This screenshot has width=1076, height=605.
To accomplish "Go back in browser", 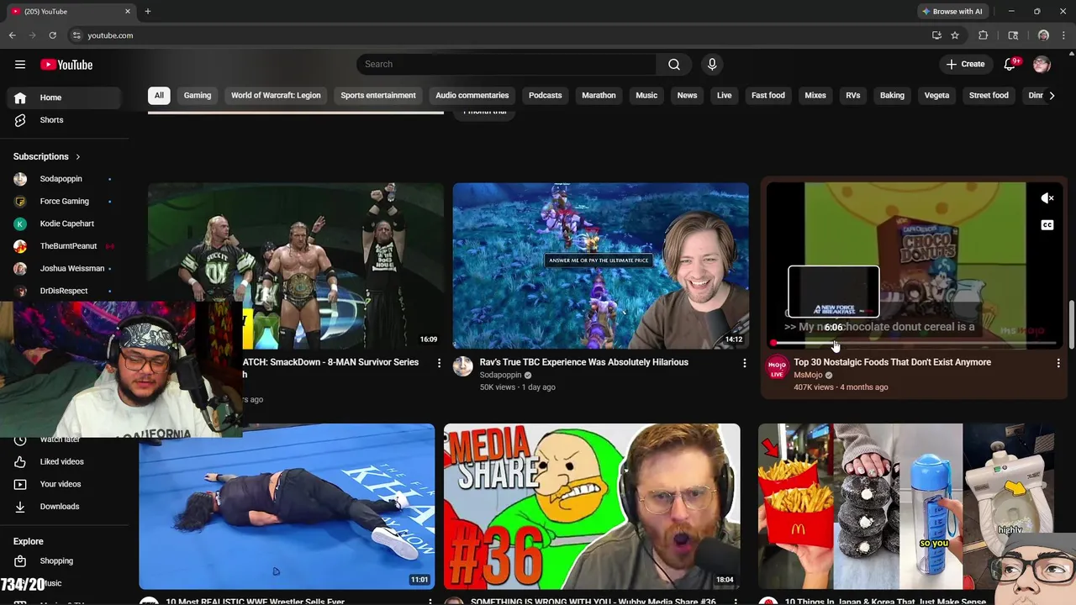I will (12, 35).
